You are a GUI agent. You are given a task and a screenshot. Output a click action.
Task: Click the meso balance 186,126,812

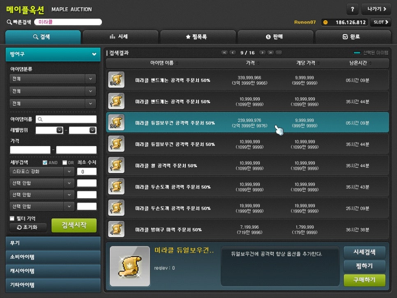click(351, 22)
